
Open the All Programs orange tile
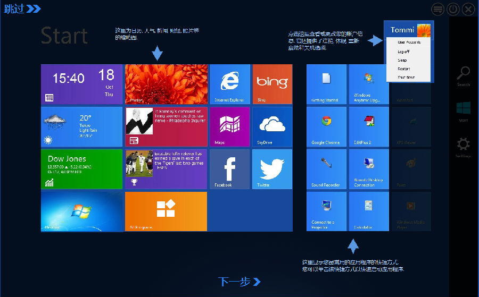pos(166,211)
